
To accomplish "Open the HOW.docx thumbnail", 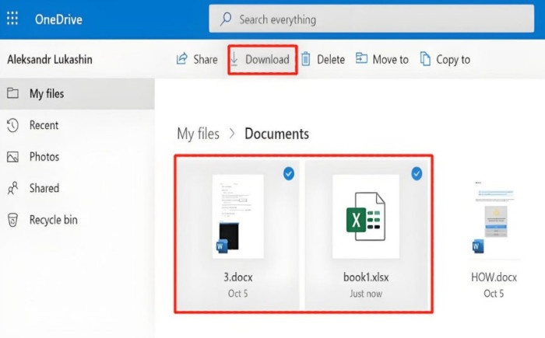I will pos(494,218).
